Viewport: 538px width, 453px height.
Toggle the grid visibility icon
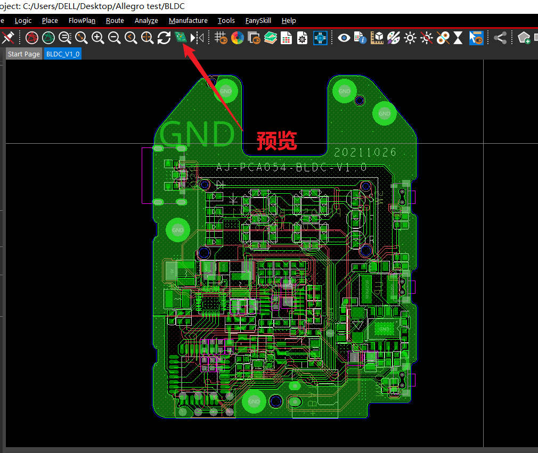221,38
